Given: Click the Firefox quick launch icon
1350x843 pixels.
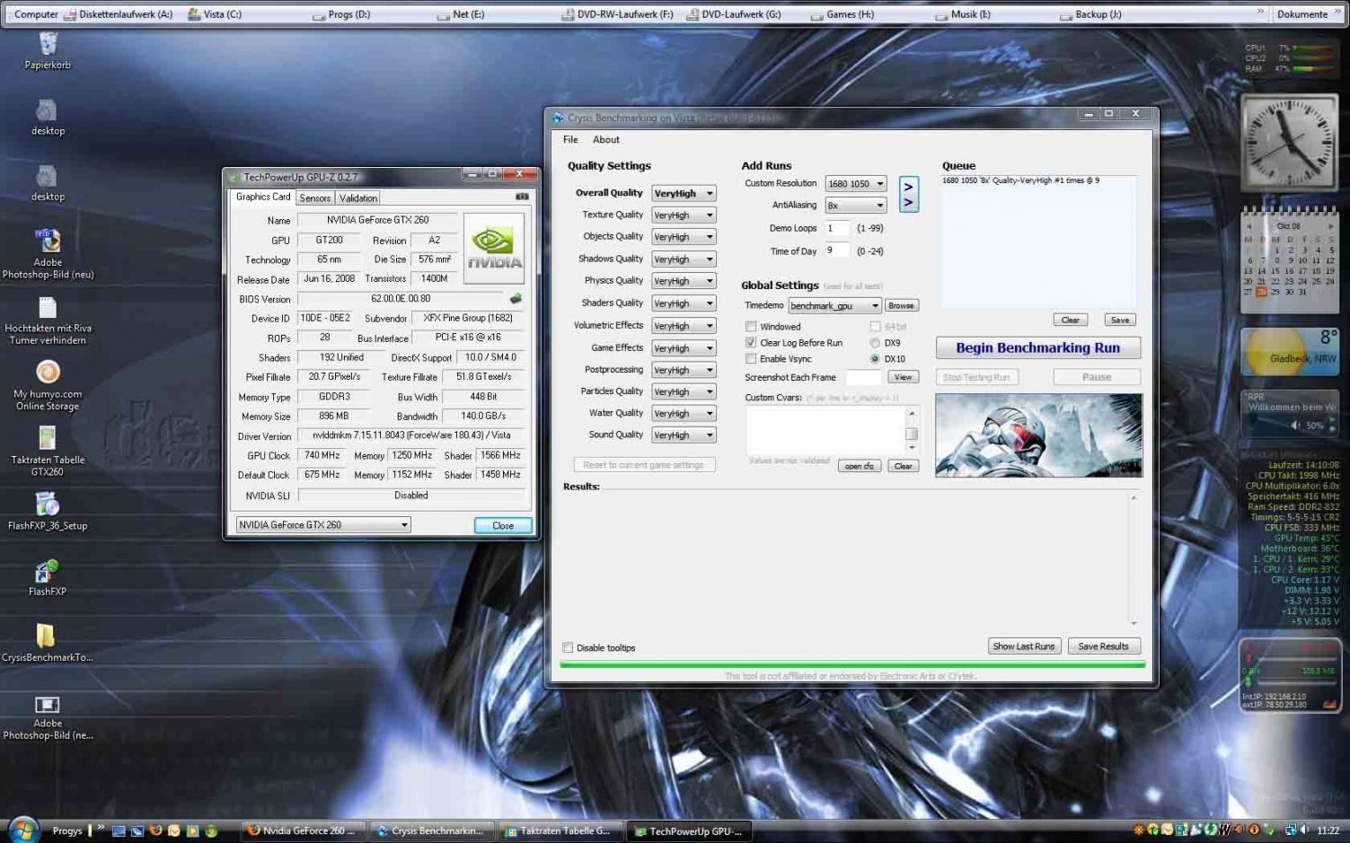Looking at the screenshot, I should click(155, 830).
